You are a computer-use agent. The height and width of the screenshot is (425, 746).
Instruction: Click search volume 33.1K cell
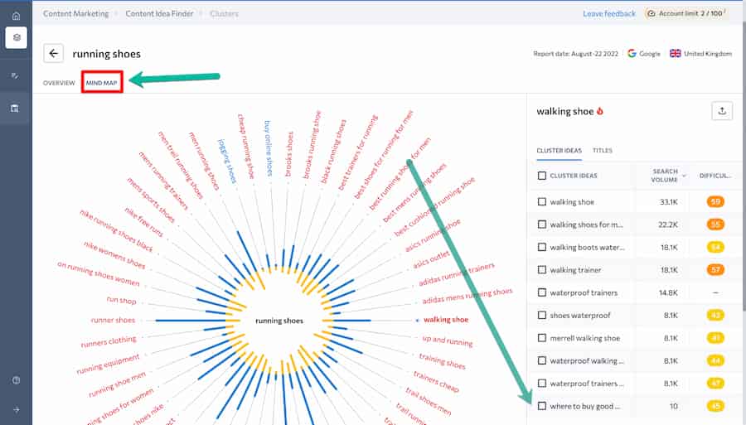[668, 202]
